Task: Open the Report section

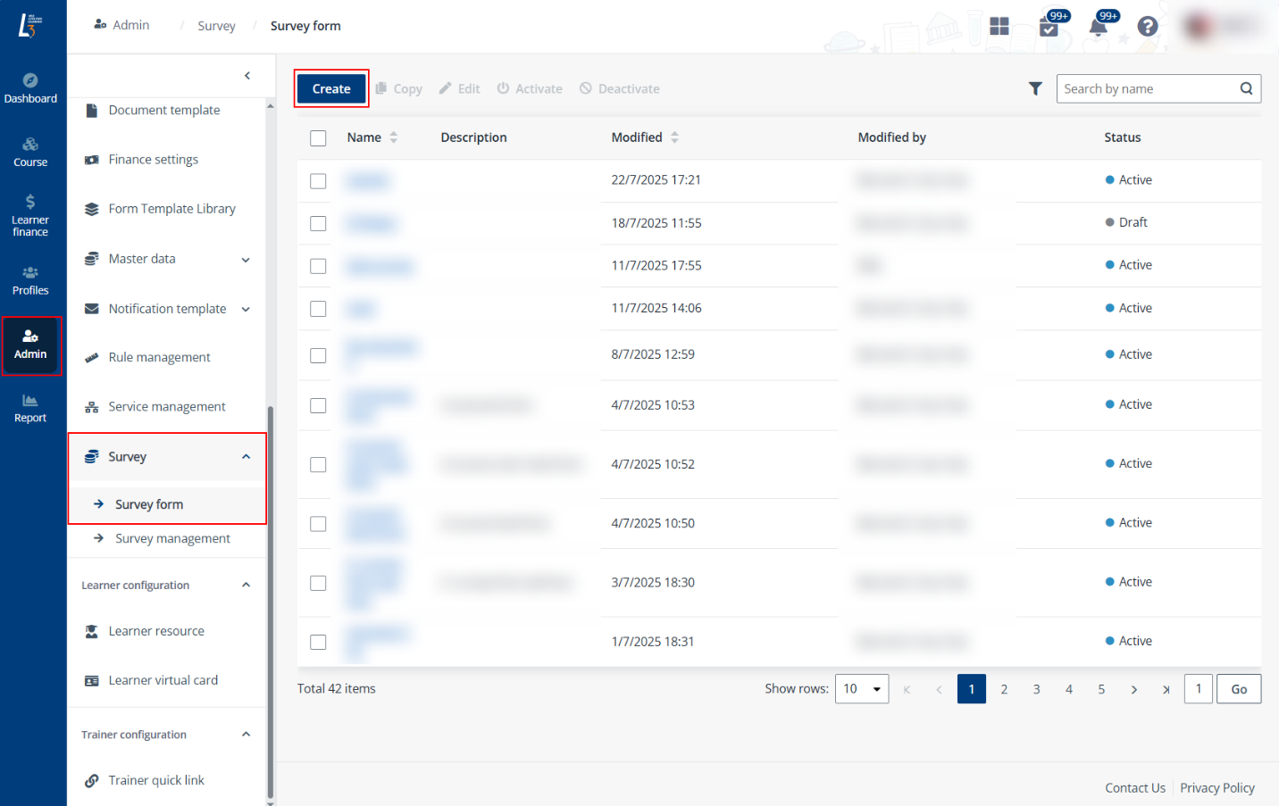Action: pyautogui.click(x=31, y=408)
